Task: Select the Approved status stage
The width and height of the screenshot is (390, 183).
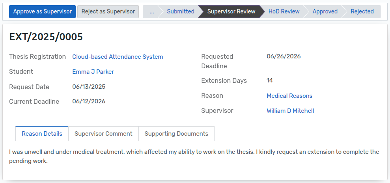Action: click(325, 11)
